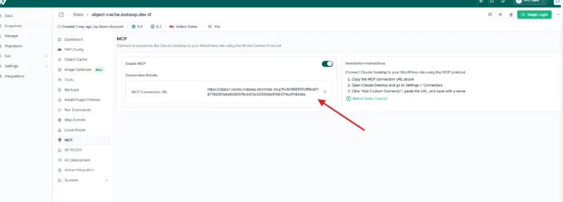Expand the Settings menu chevron

47,66
